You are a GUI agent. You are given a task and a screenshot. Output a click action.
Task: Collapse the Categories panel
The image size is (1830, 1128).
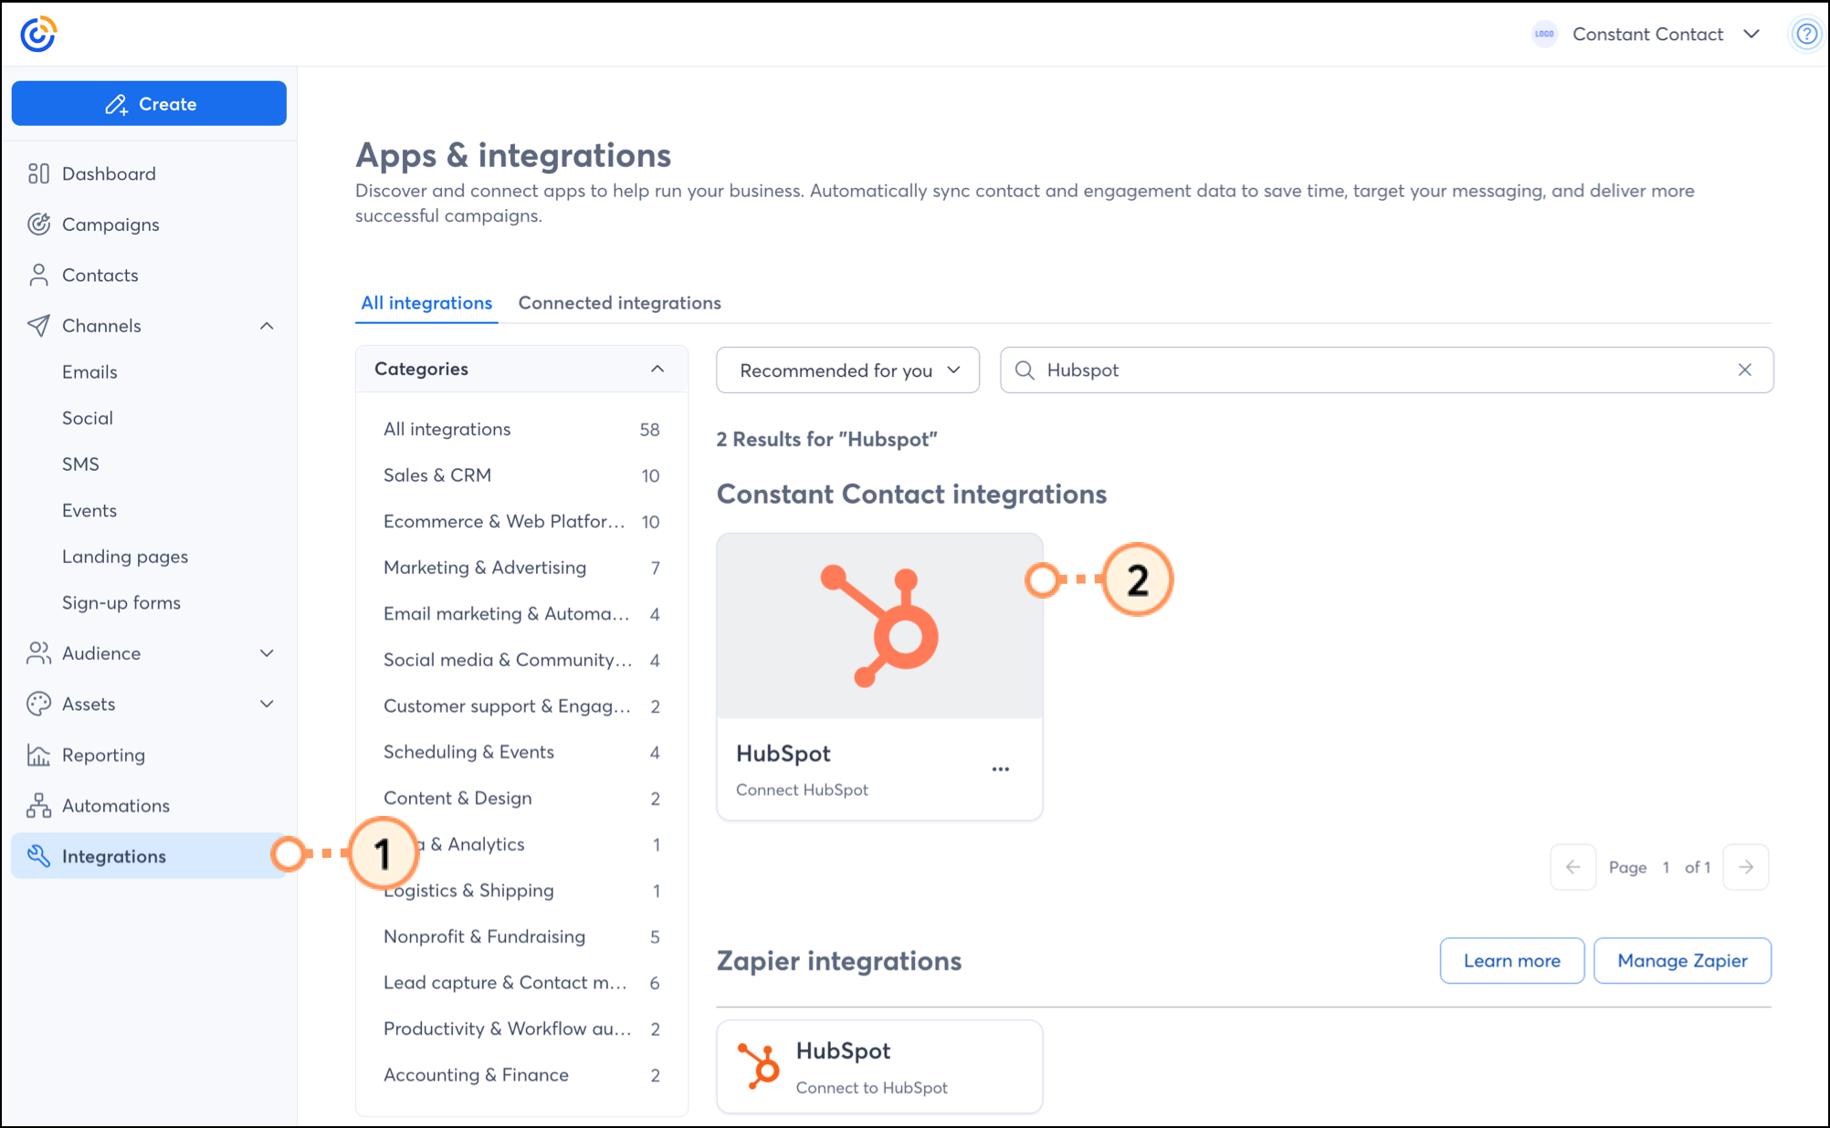(x=657, y=369)
